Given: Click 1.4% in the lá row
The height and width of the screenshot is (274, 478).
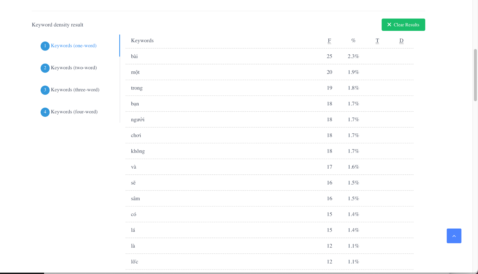Looking at the screenshot, I should [353, 230].
